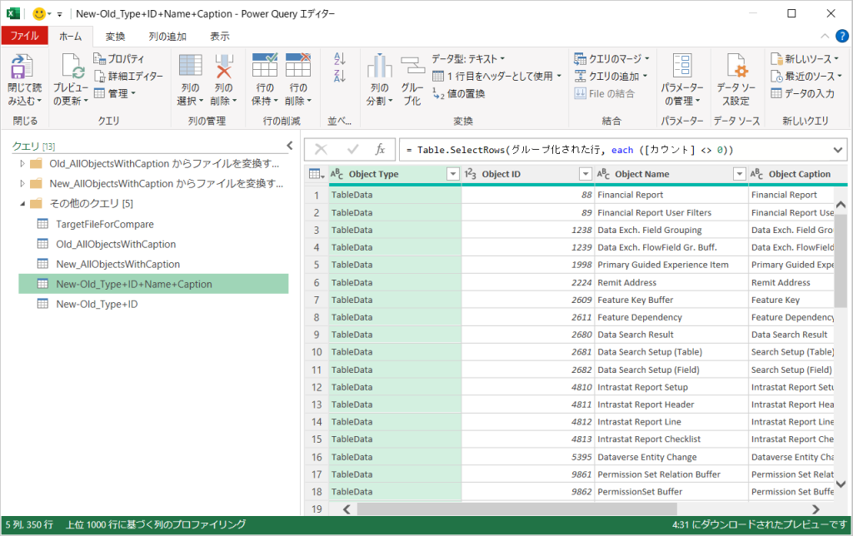Click vertical scrollbar down arrow
Screen dimensions: 853x536
pos(841,484)
